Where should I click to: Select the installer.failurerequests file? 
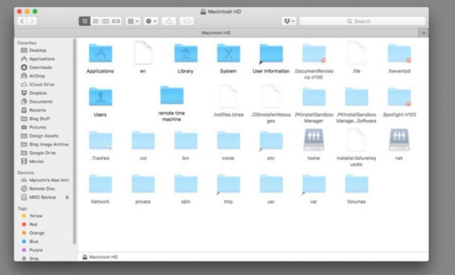pos(357,140)
